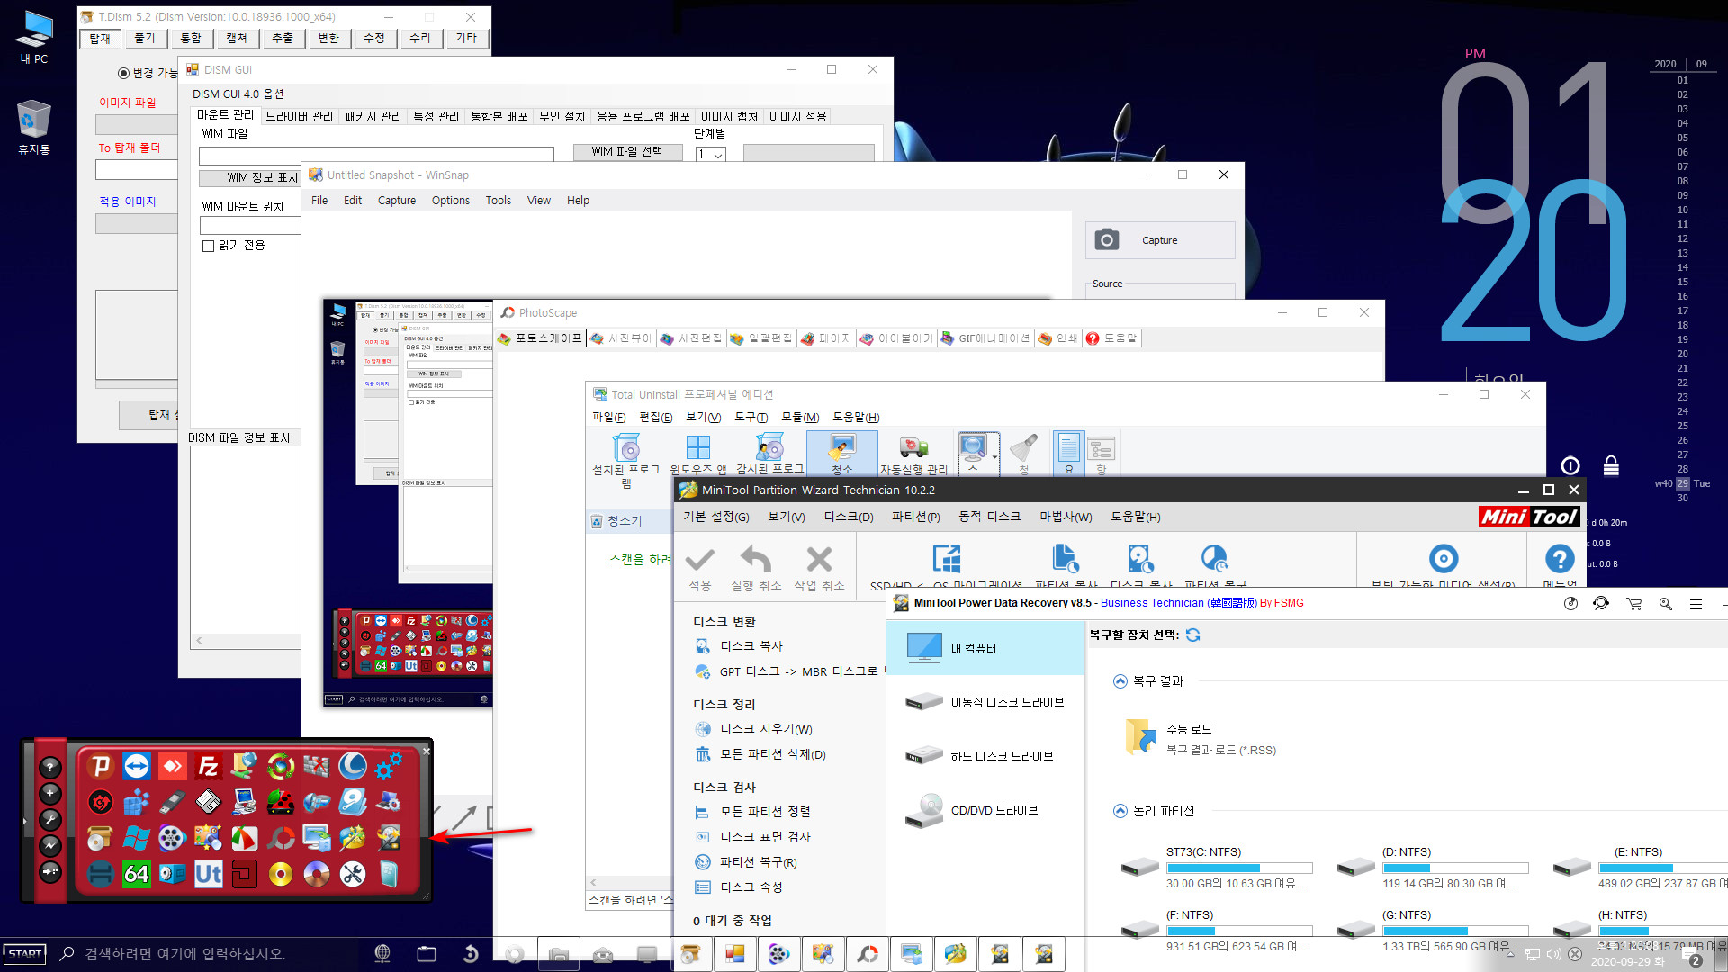
Task: Open TeamViewer icon in the launcher panel
Action: pos(137,766)
